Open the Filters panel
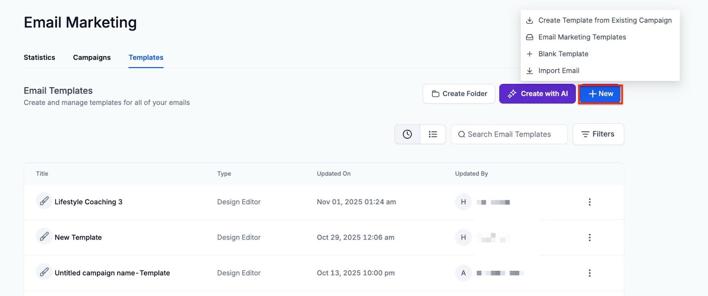 [598, 134]
